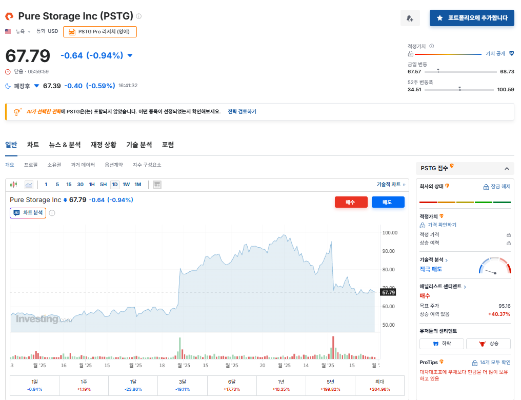Open PSTG Pro 리서치 button
The image size is (521, 400).
(100, 32)
